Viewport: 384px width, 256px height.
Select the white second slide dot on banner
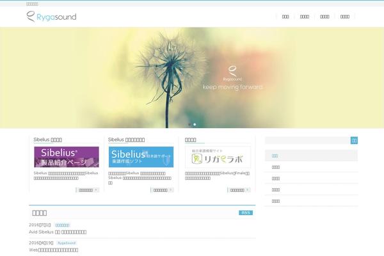pos(195,124)
